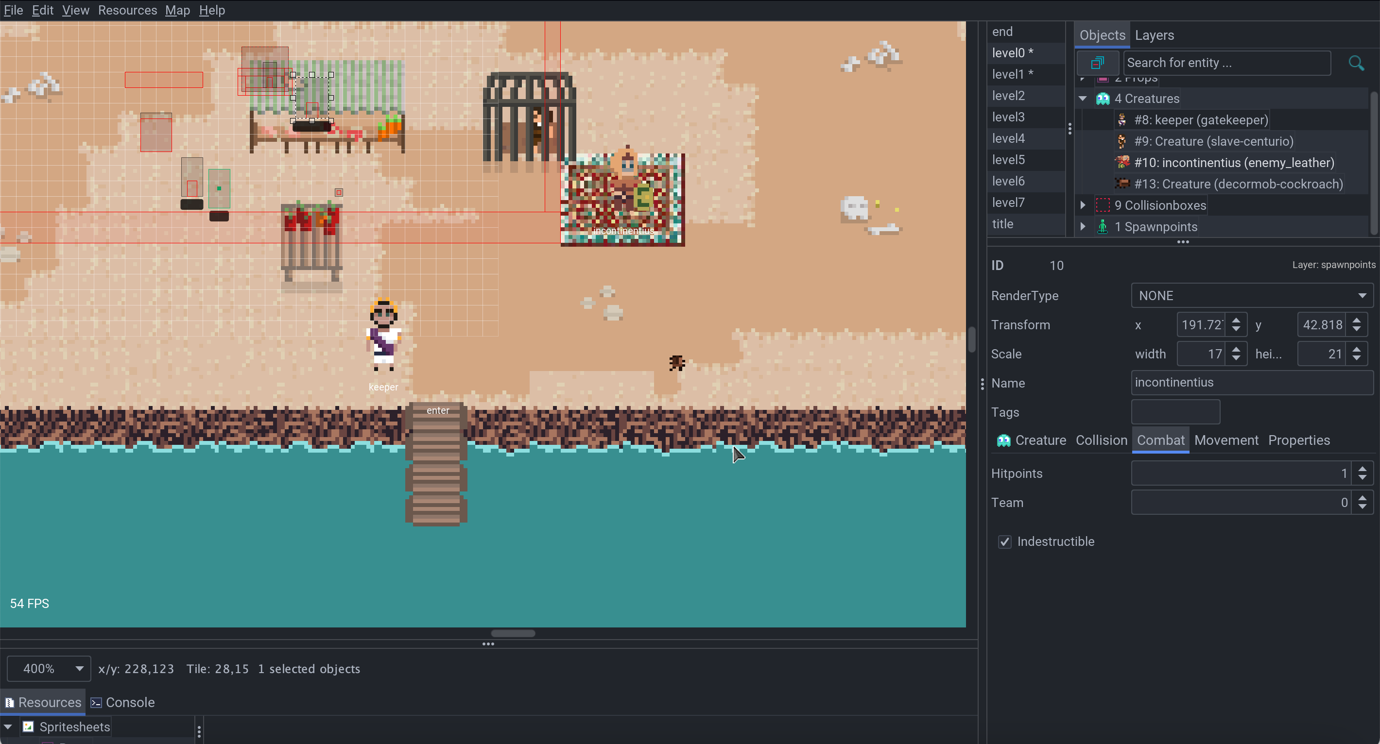Click the Spritesheets resource icon
1380x744 pixels.
point(28,727)
